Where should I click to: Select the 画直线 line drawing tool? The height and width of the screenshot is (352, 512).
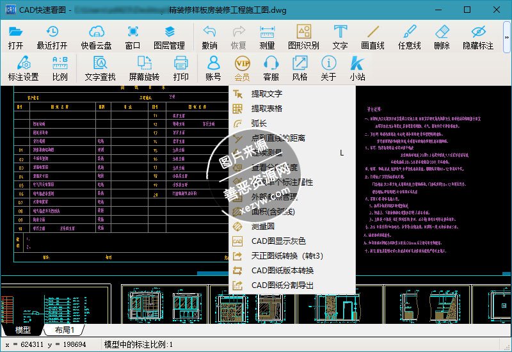click(x=372, y=38)
